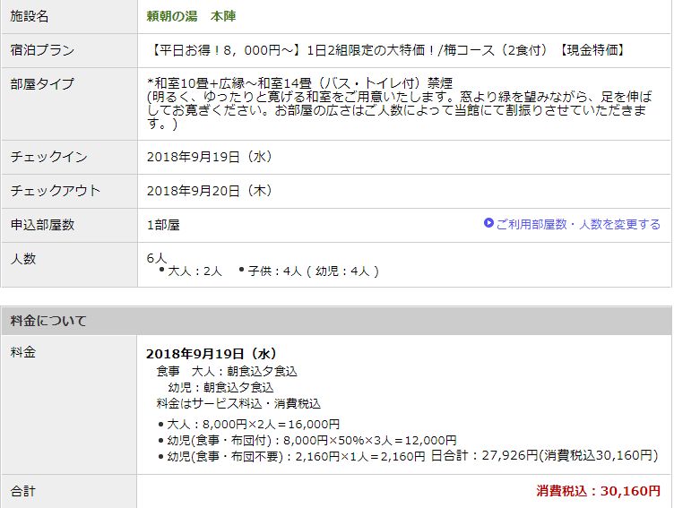
Task: Click the red 消費税込:30,160円 total
Action: [x=598, y=491]
